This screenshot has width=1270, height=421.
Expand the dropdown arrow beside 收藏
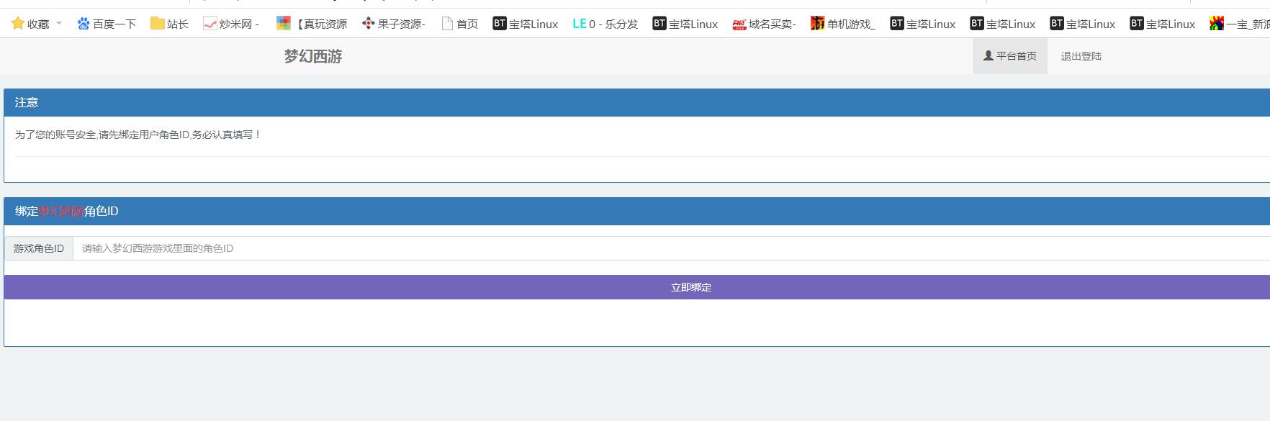59,24
